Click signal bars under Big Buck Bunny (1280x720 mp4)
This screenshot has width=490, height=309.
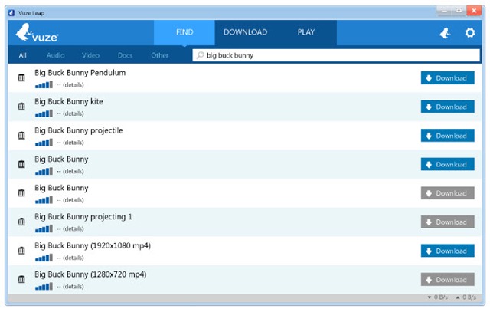pos(44,287)
